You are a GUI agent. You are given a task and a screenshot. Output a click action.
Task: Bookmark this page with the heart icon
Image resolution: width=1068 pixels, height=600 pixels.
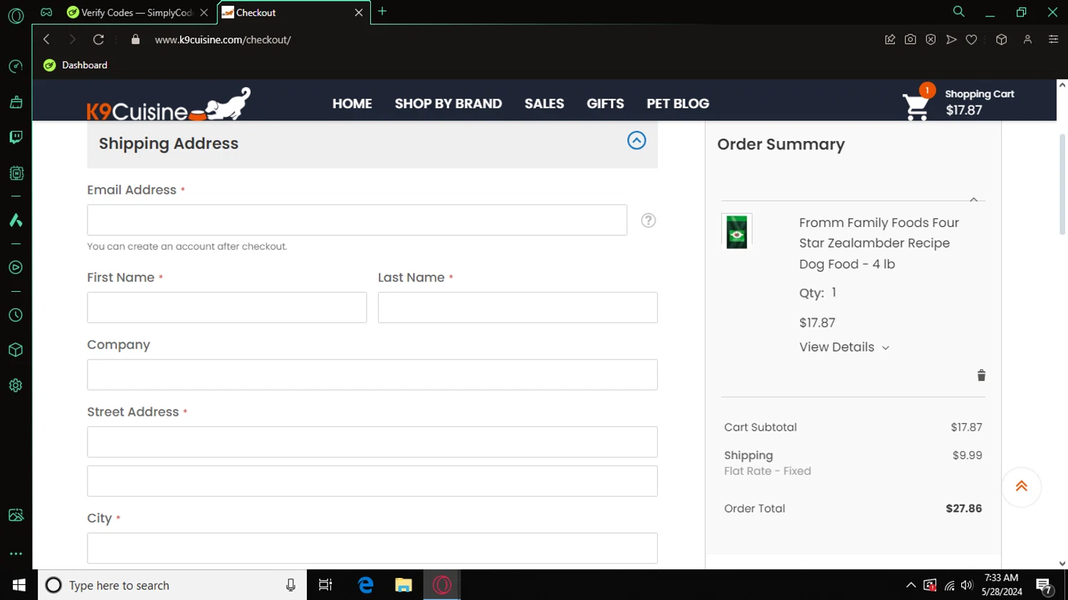coord(971,40)
